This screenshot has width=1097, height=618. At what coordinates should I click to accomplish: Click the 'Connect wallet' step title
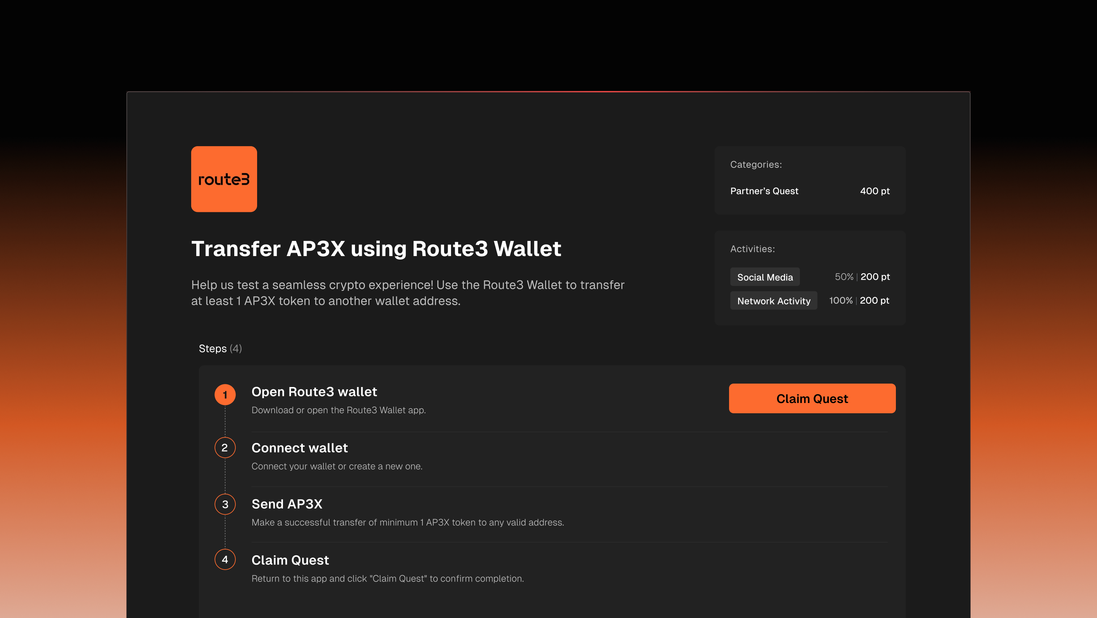tap(300, 448)
